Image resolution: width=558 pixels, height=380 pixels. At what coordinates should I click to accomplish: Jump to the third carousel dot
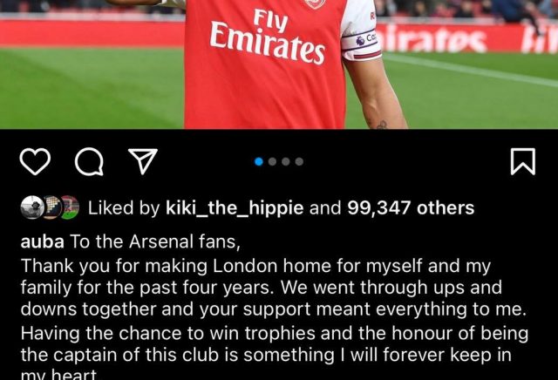tap(285, 161)
